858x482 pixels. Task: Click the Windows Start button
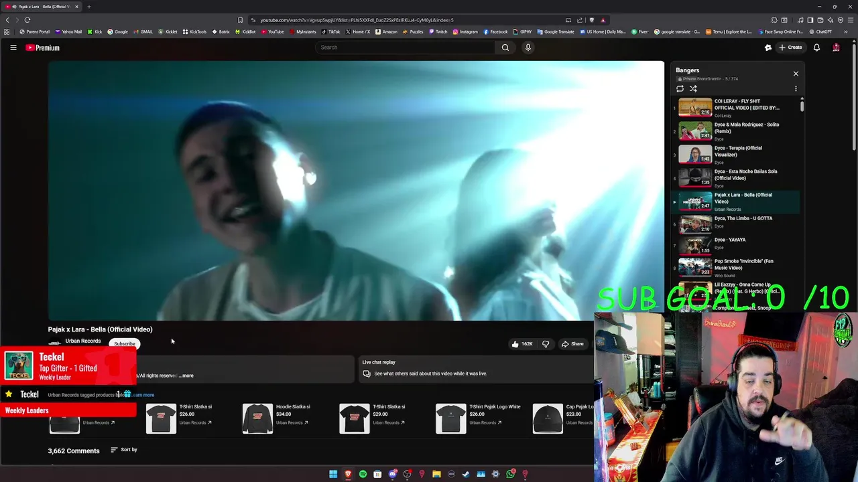pos(333,474)
